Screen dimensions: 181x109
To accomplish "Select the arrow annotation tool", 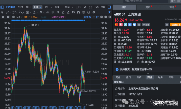I will click(41, 12).
